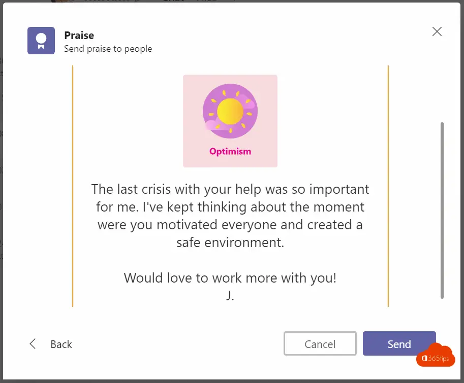Click the 'Send praise to people' subtitle
The height and width of the screenshot is (383, 464).
108,49
